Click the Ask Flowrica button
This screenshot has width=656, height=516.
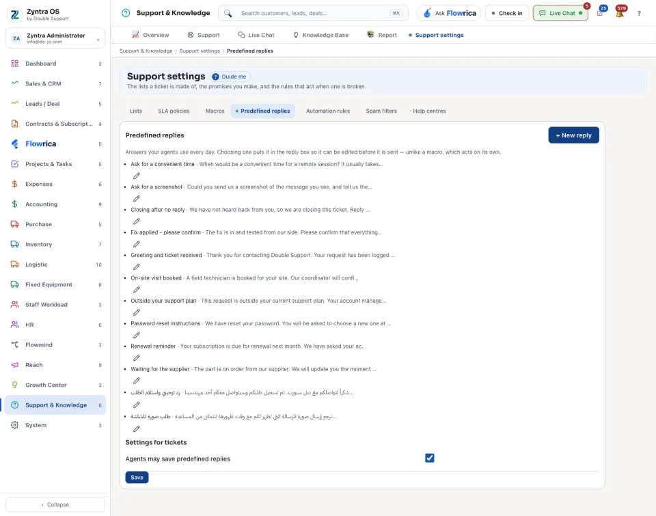(x=449, y=13)
